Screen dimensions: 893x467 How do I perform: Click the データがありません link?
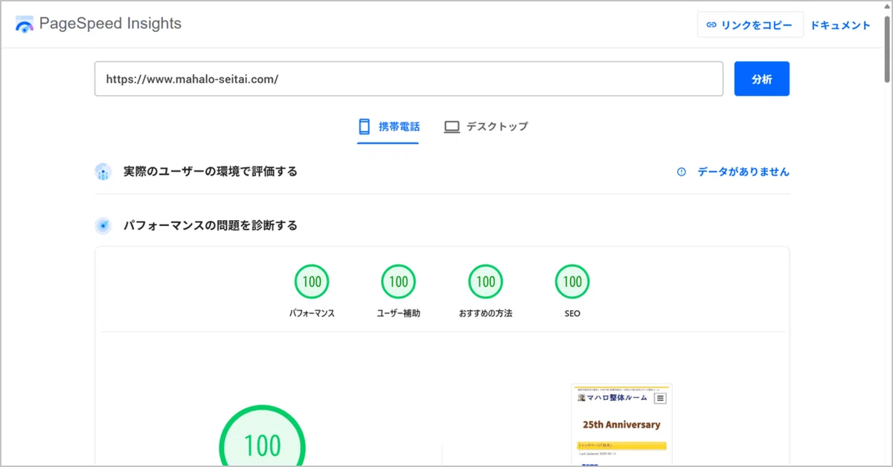743,172
